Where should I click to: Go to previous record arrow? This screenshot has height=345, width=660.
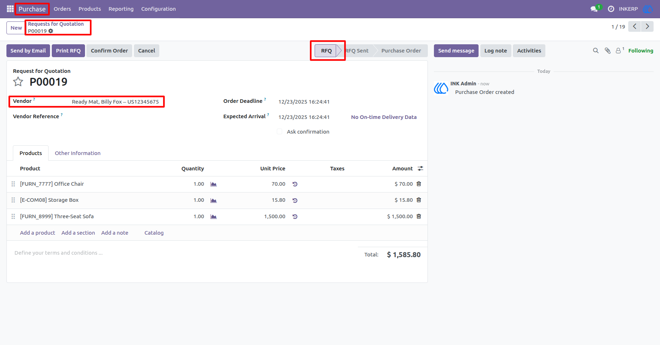634,26
